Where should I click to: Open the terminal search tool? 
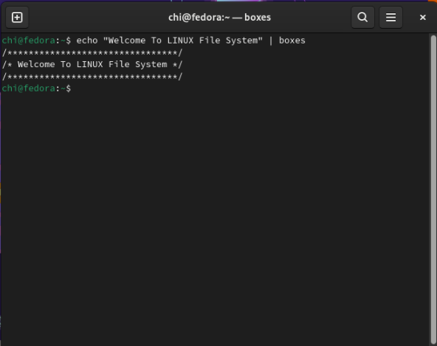click(x=362, y=17)
